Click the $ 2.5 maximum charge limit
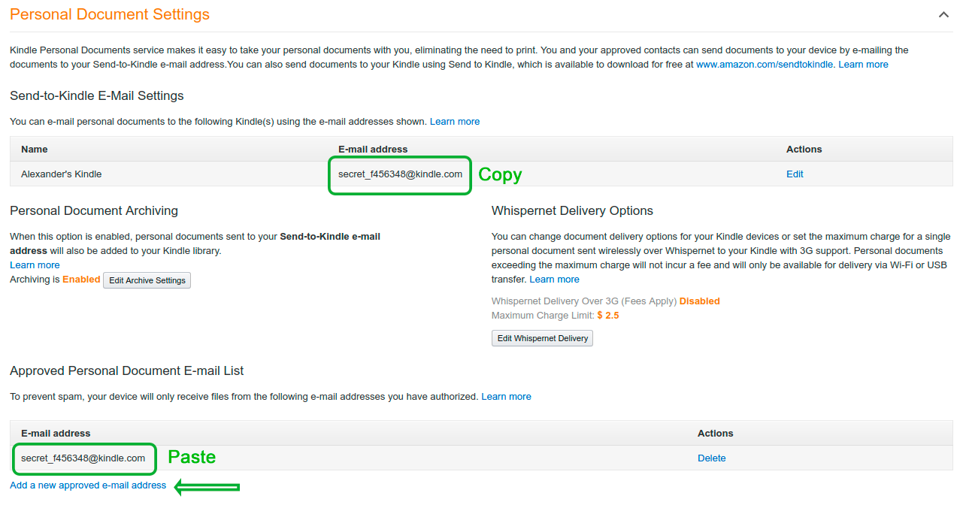 tap(608, 316)
